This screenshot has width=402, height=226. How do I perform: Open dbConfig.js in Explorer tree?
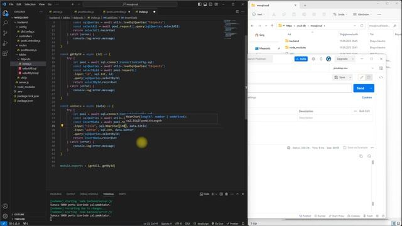tap(28, 31)
